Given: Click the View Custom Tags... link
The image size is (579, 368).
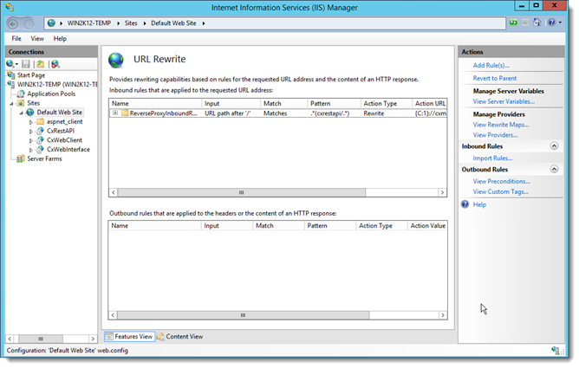Looking at the screenshot, I should (x=501, y=191).
